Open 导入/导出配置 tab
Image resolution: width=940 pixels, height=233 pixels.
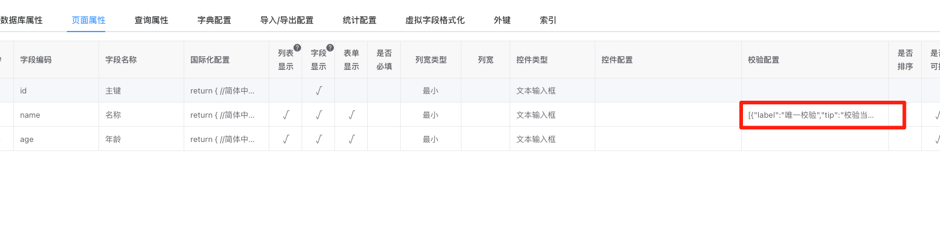click(x=287, y=20)
